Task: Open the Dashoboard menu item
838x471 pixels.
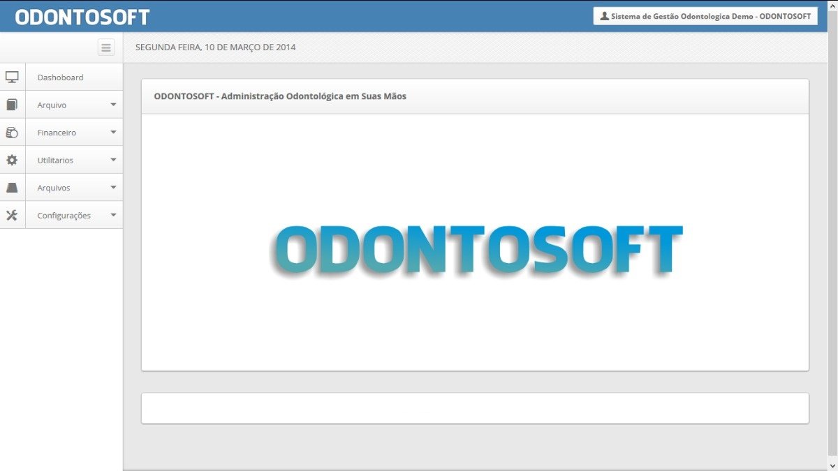Action: click(x=61, y=77)
